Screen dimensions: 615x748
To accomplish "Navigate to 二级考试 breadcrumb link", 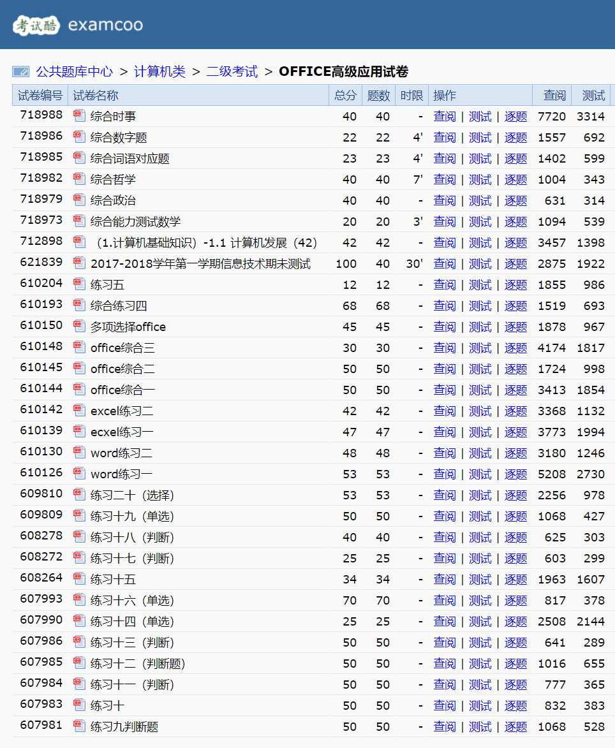I will coord(232,71).
